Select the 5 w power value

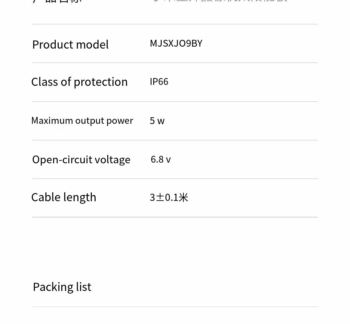click(157, 121)
